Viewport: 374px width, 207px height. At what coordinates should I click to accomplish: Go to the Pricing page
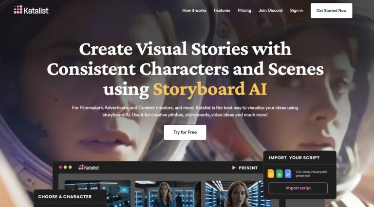tap(244, 10)
